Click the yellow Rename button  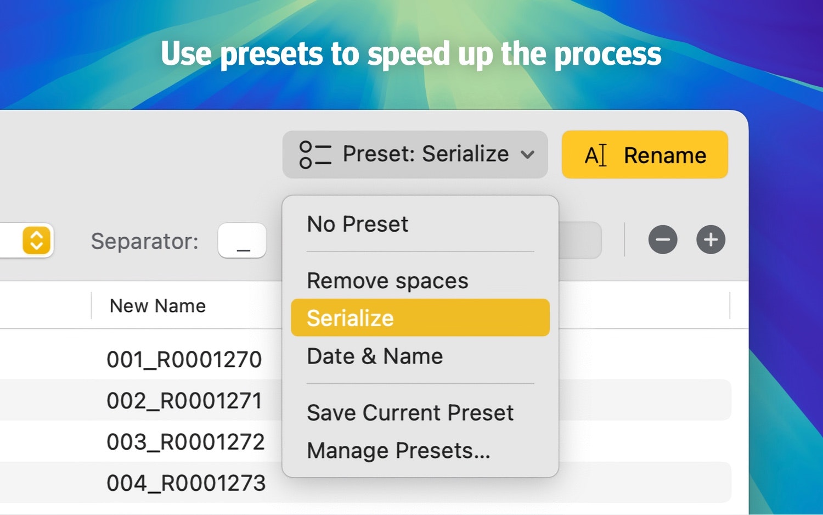point(645,154)
